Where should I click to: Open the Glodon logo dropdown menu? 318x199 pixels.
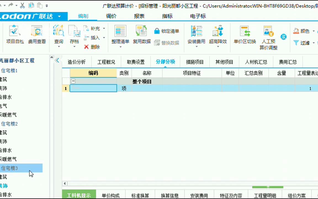(59, 16)
